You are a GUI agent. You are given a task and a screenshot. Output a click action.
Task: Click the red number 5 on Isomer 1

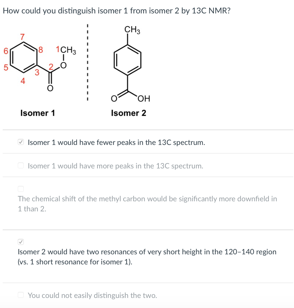[6, 67]
